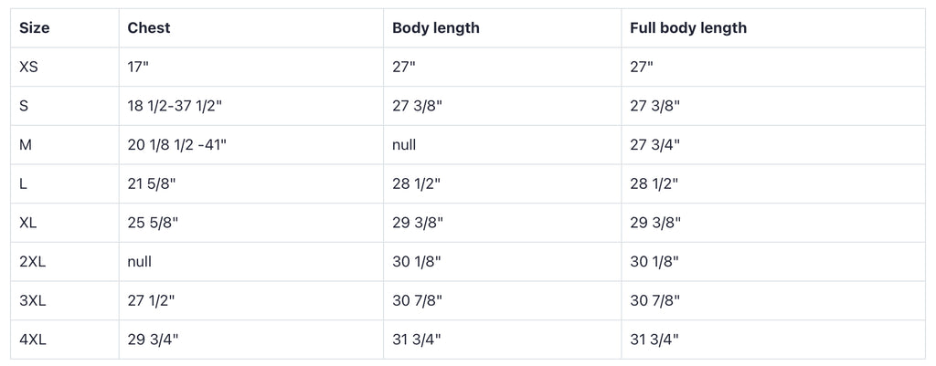The image size is (936, 366).
Task: Click the null chest cell for 2XL
Action: coord(140,262)
